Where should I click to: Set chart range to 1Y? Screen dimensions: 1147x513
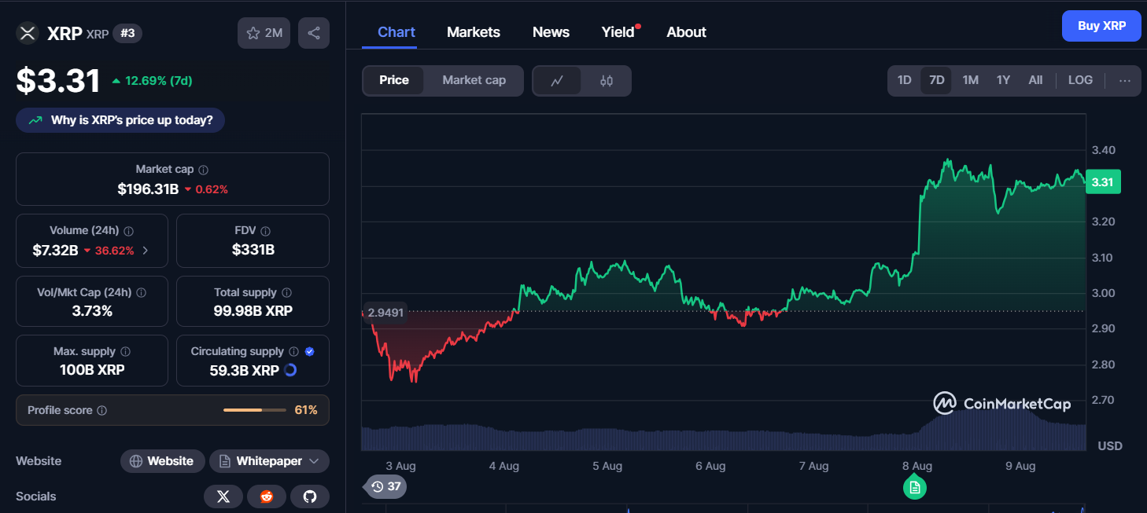1003,80
